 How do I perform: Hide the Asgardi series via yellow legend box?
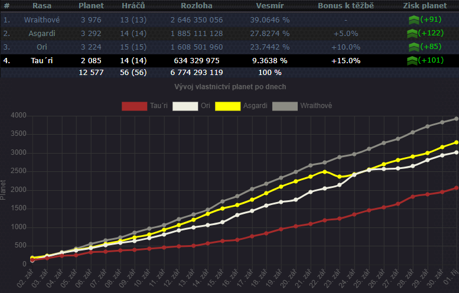click(227, 106)
